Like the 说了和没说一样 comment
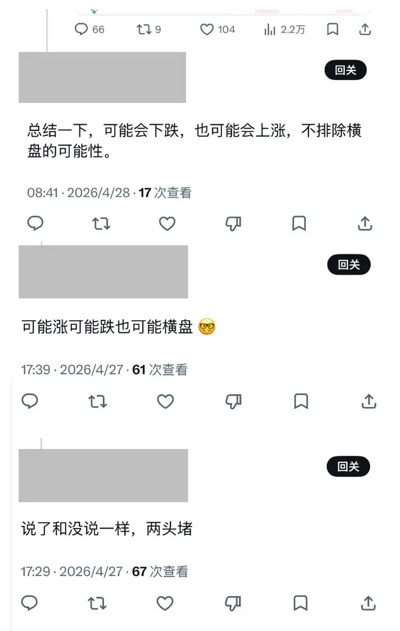Viewport: 400px width, 631px height. [165, 603]
